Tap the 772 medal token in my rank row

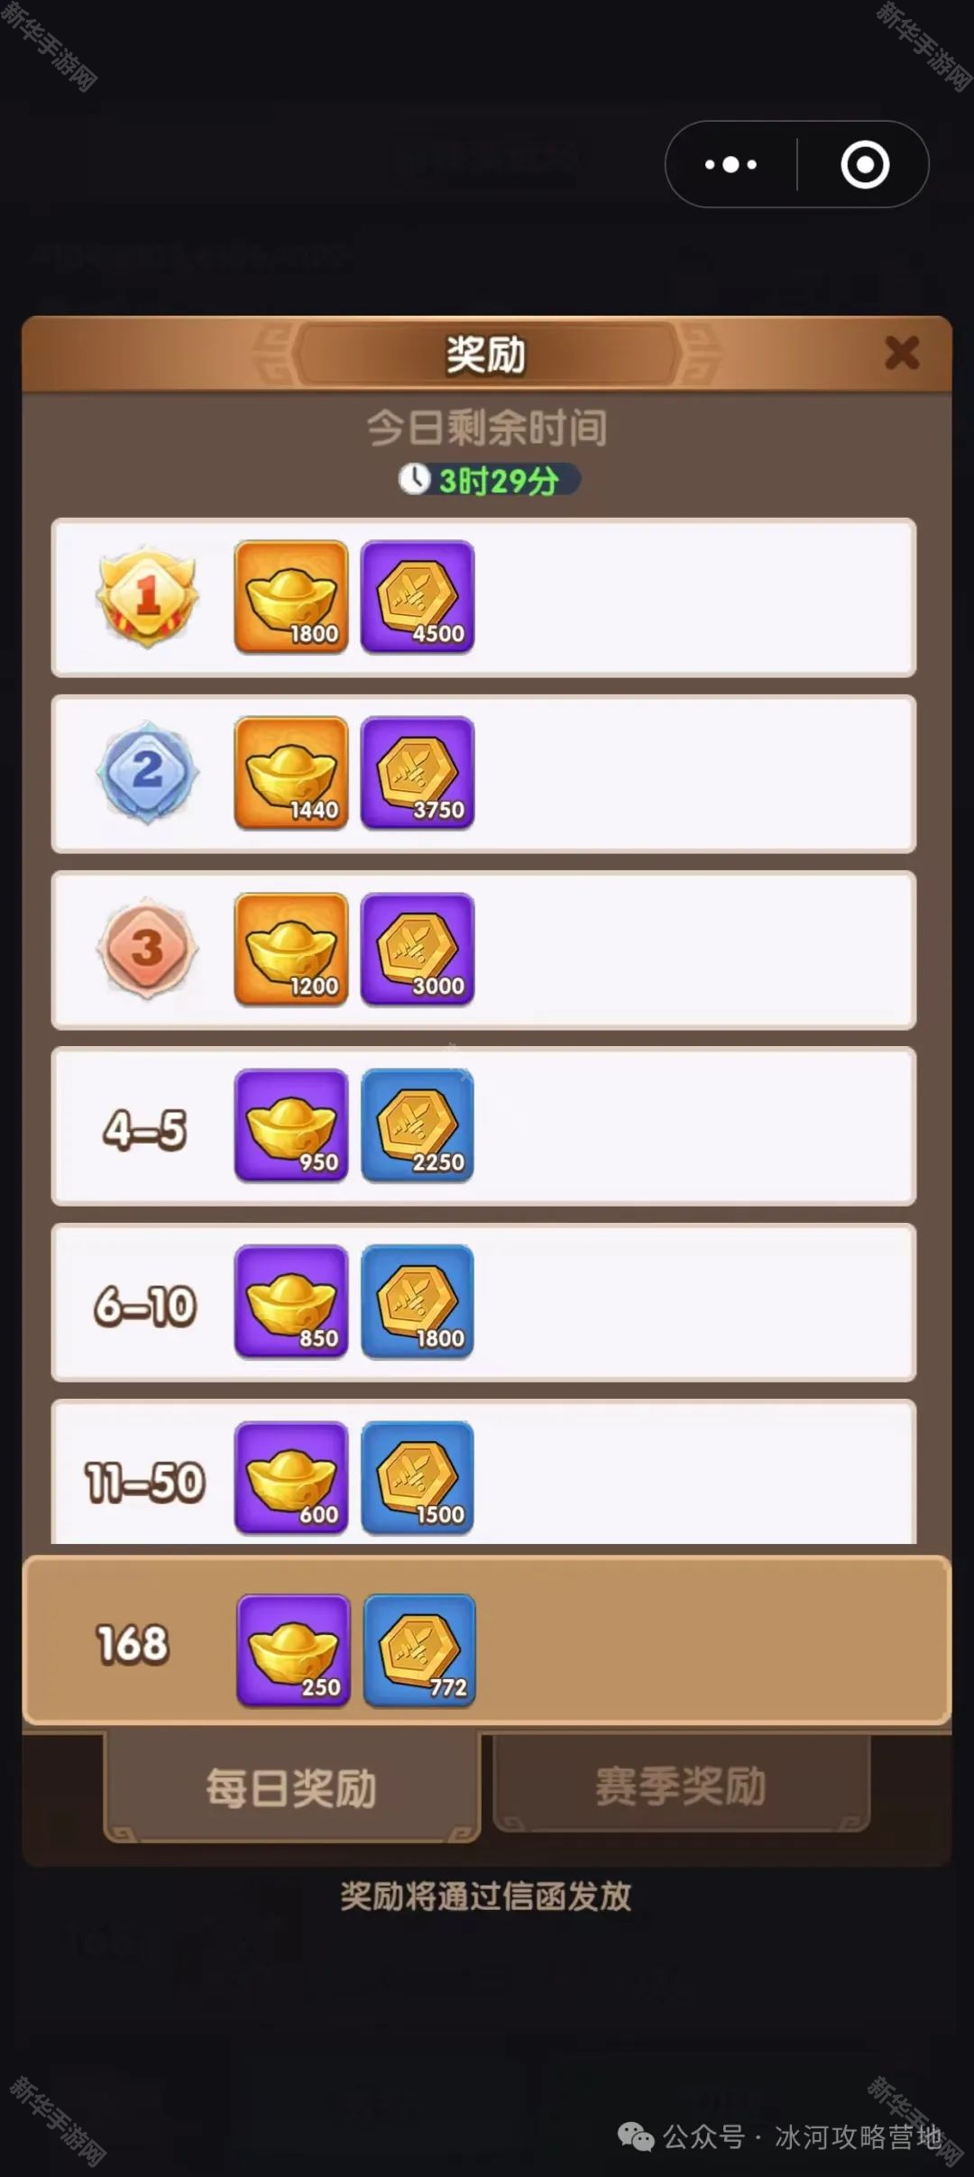419,1650
